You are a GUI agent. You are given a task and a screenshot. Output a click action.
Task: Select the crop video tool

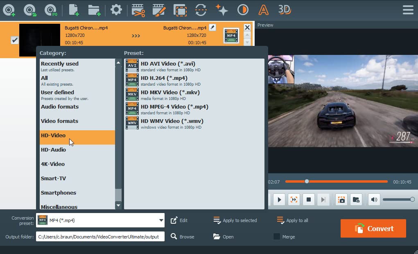point(180,10)
